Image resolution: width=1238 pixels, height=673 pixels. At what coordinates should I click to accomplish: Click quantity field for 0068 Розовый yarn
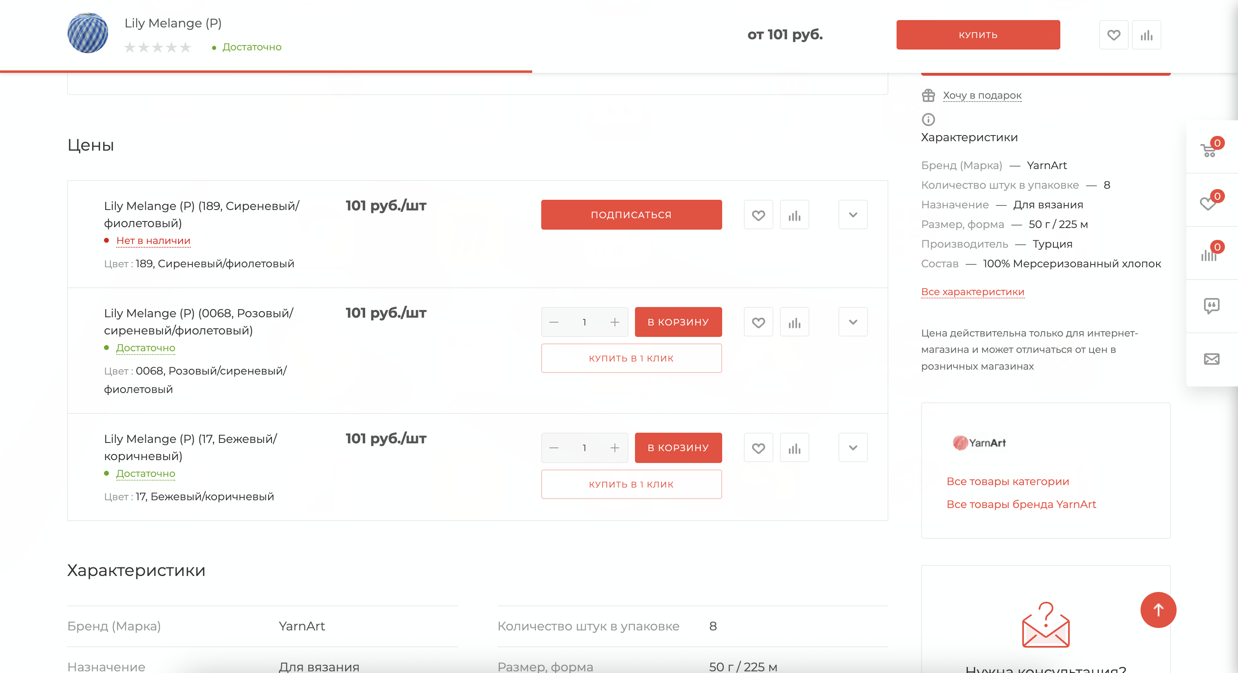point(584,322)
